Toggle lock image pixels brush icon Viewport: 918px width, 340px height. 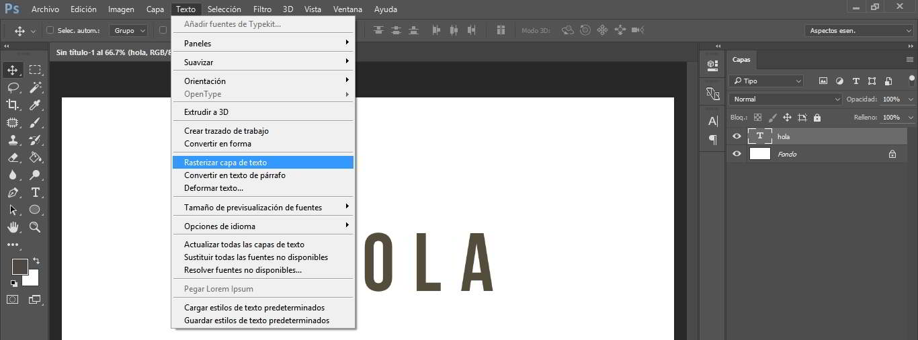tap(772, 117)
